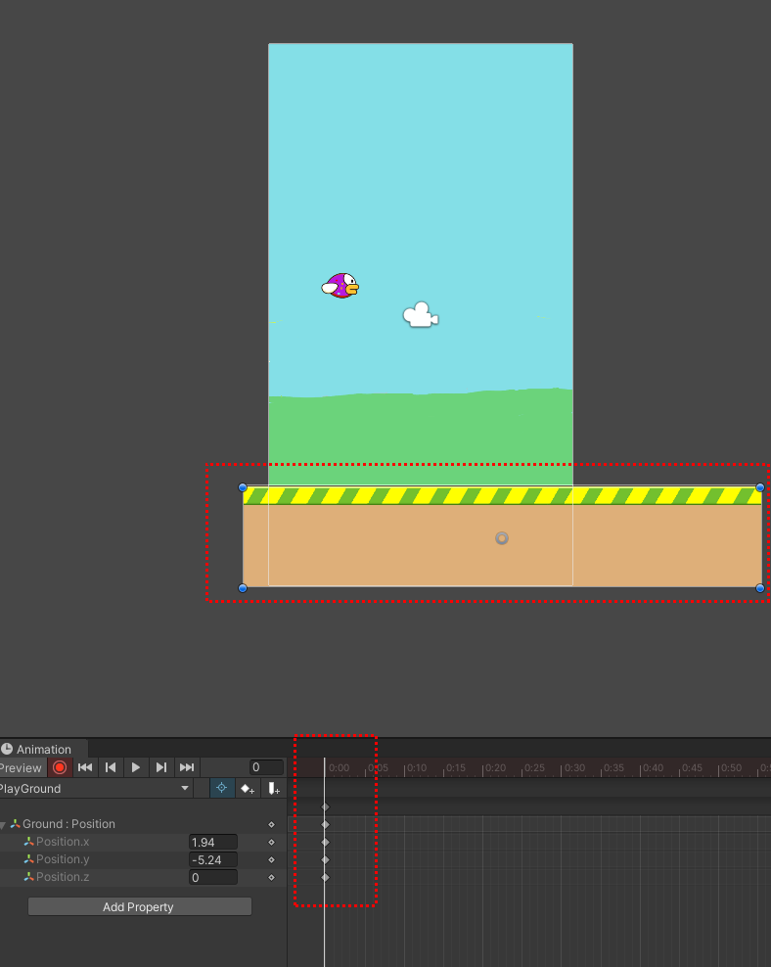
Task: Click the current frame number field
Action: [x=266, y=767]
